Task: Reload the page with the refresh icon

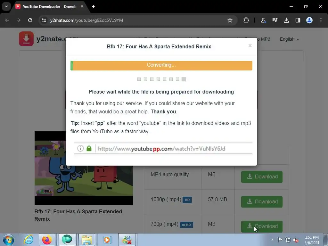Action: pos(30,20)
